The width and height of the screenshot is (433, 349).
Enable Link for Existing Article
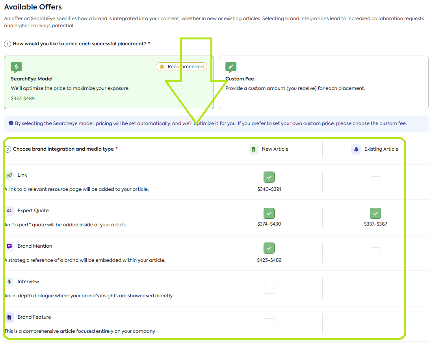coord(375,182)
